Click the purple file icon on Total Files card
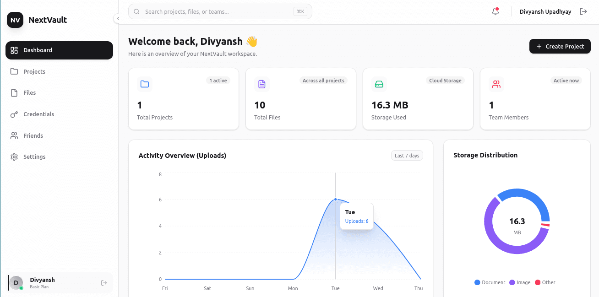This screenshot has height=297, width=599. [x=262, y=84]
